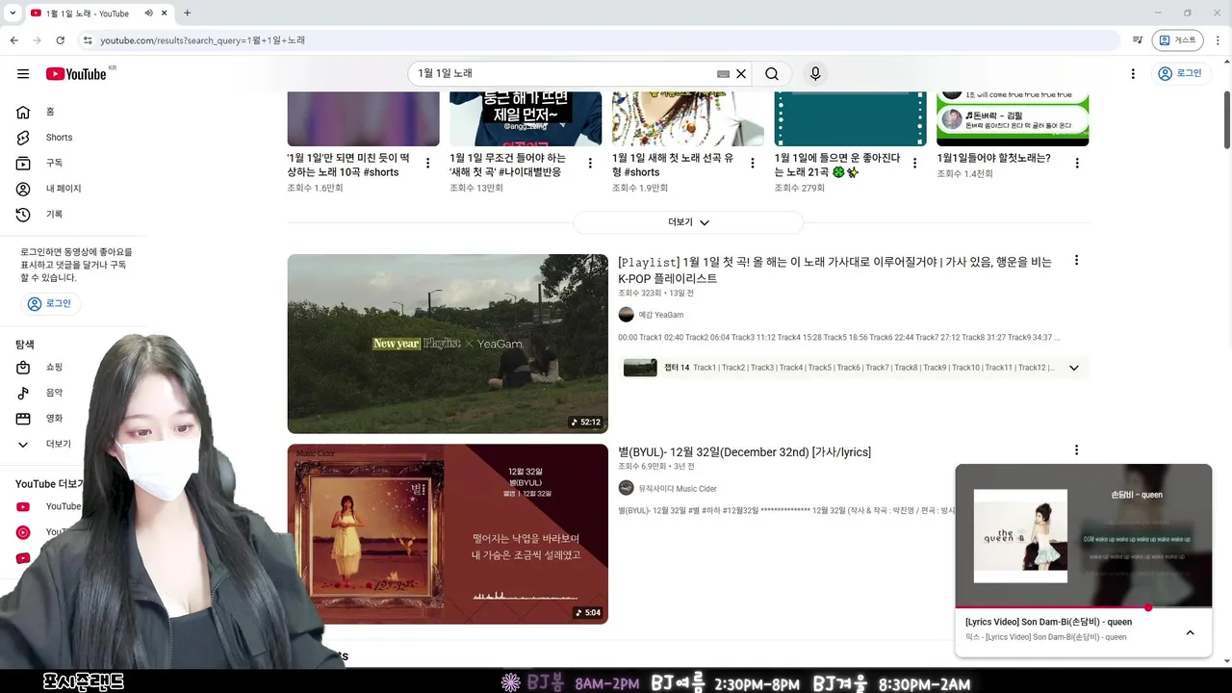Open options for the '1월1일들어야 할첫노래는?' short

coord(1077,164)
